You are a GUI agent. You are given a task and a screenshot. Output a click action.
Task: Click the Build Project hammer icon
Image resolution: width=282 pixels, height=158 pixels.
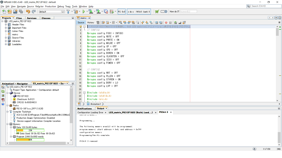pos(68,12)
